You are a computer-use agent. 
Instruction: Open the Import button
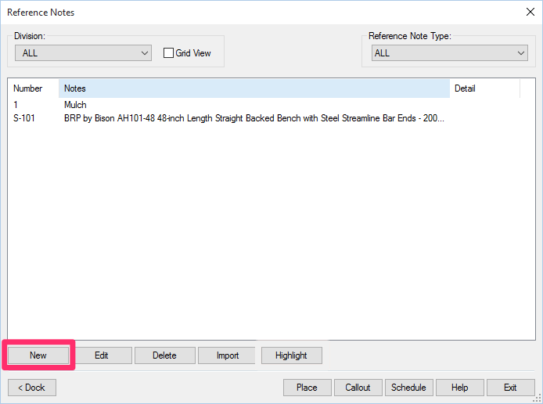(228, 355)
